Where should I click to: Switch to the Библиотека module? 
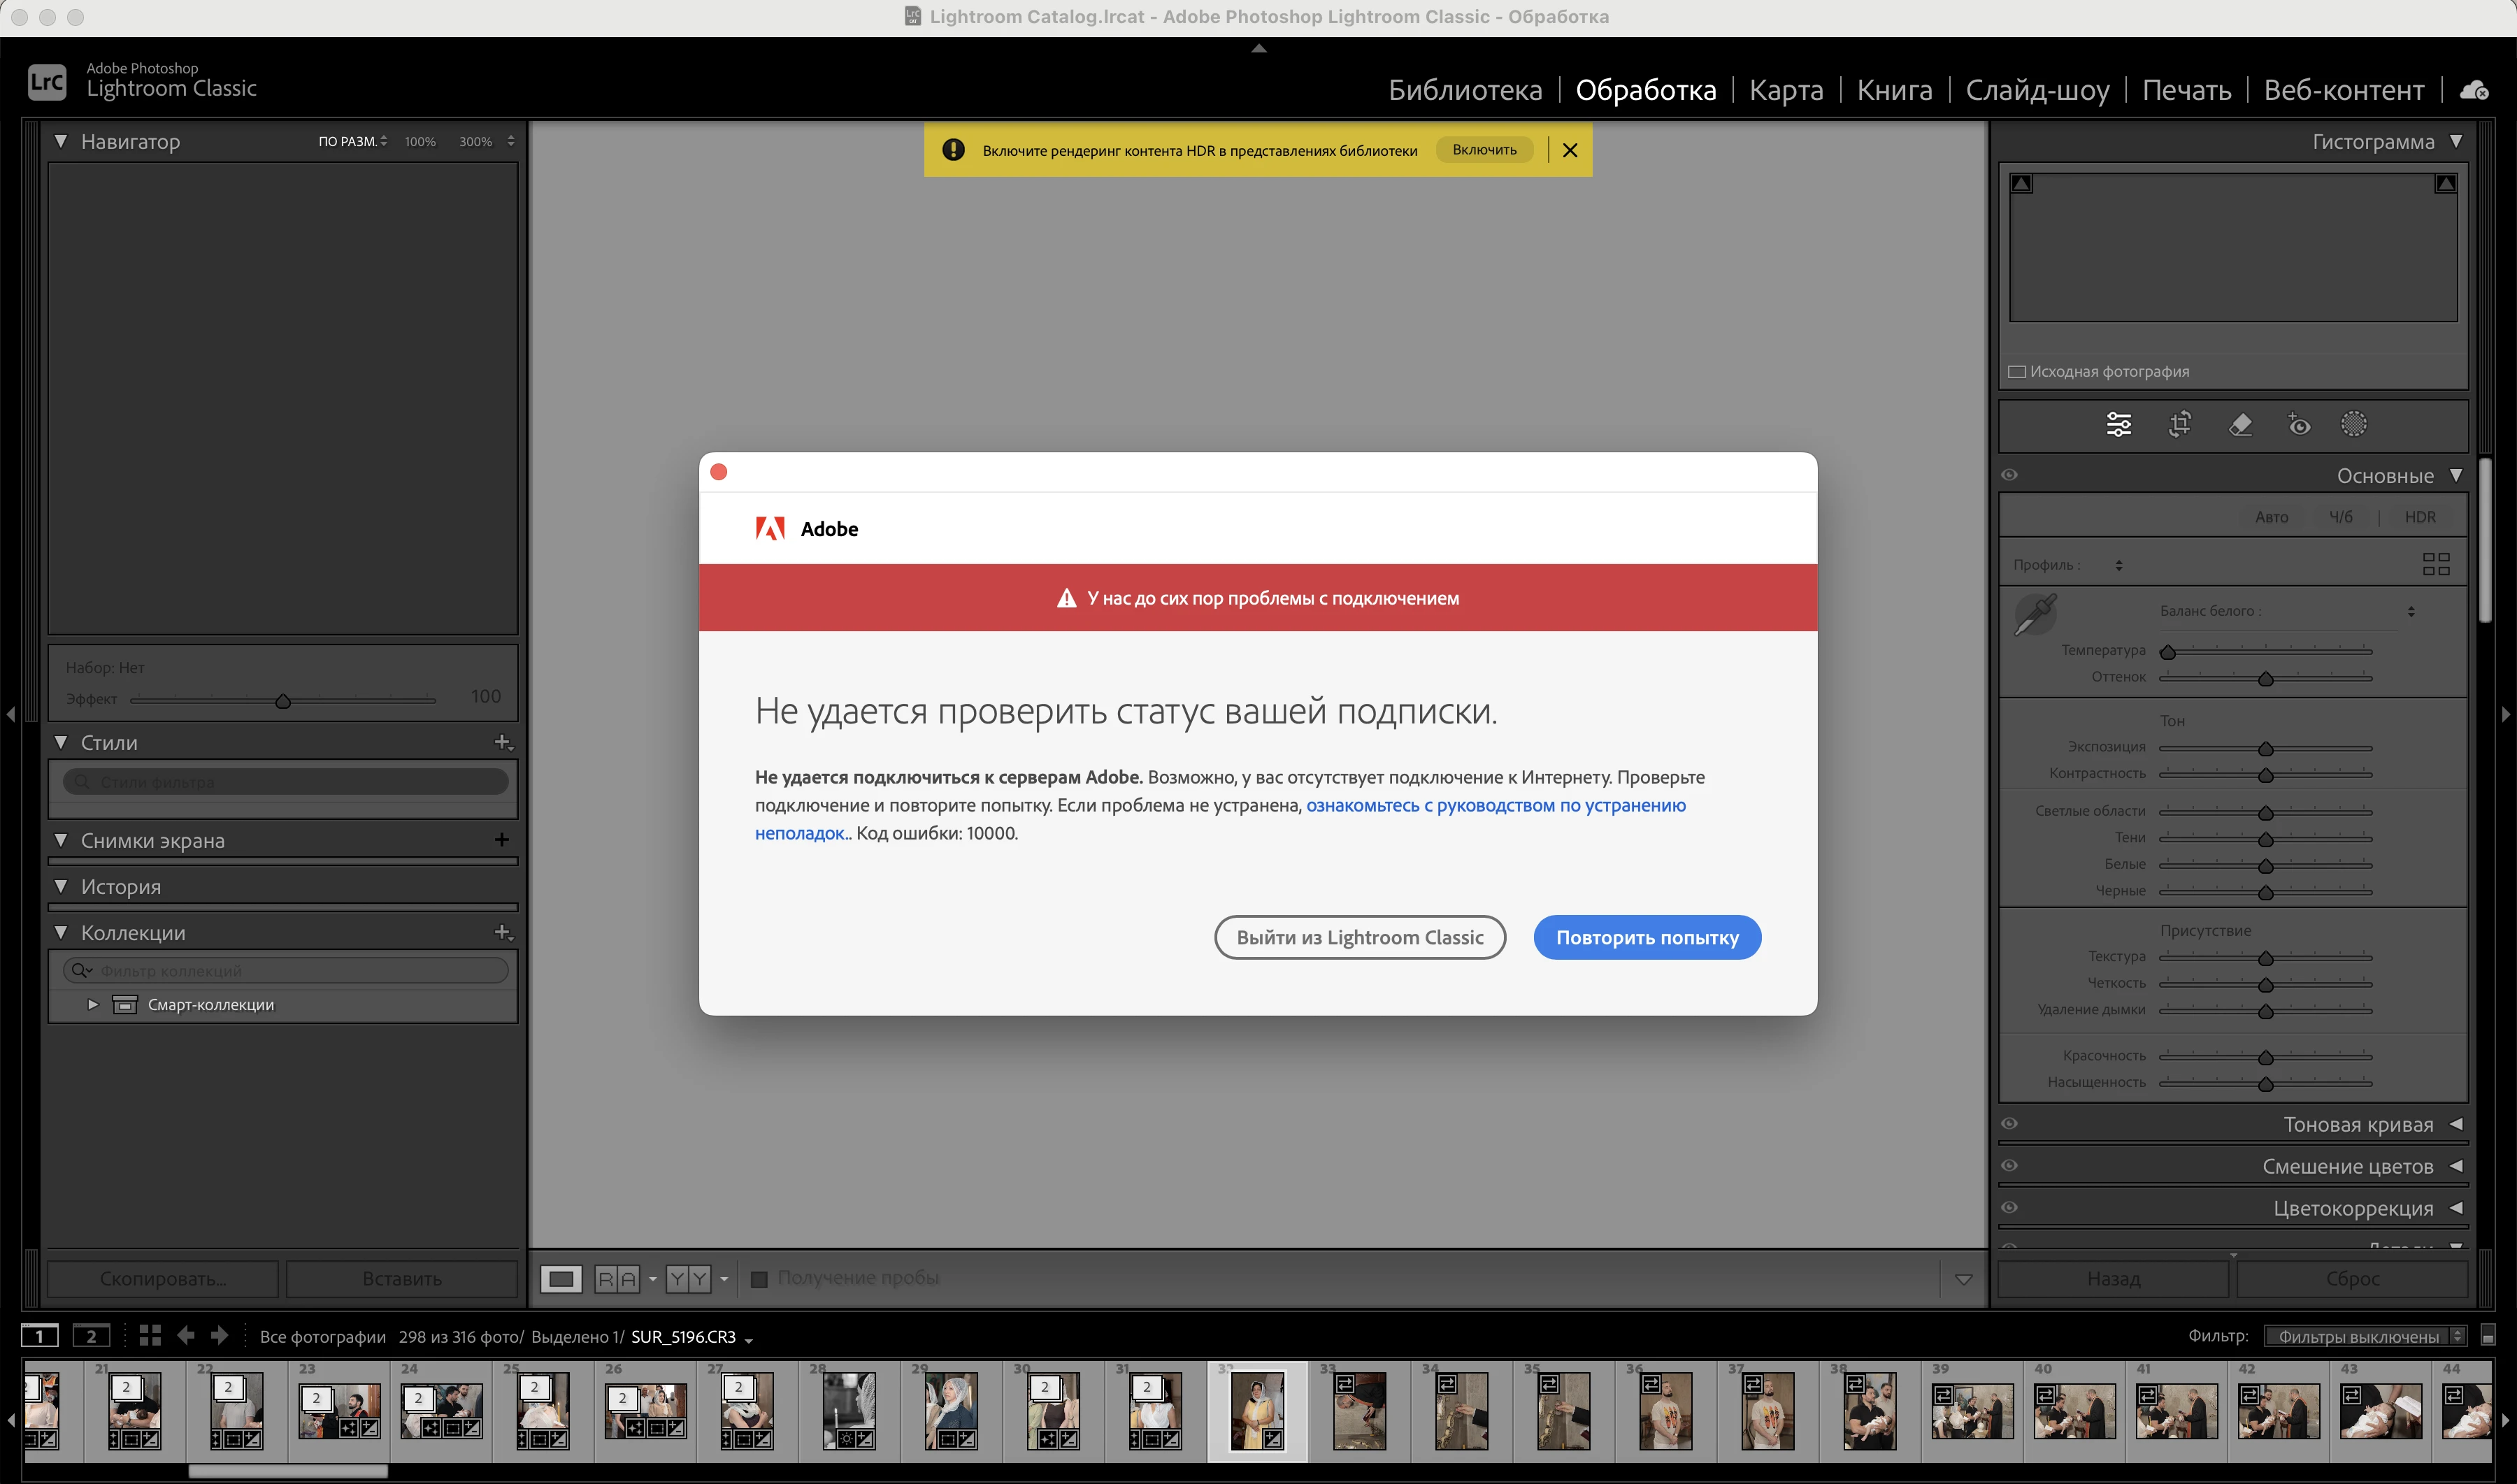(1465, 90)
